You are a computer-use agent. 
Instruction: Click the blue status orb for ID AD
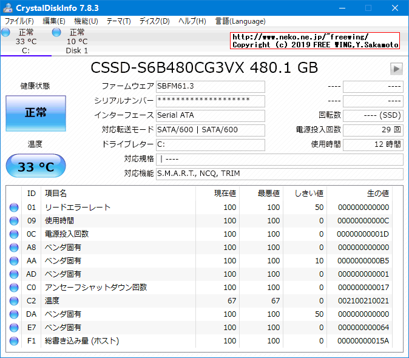click(14, 274)
